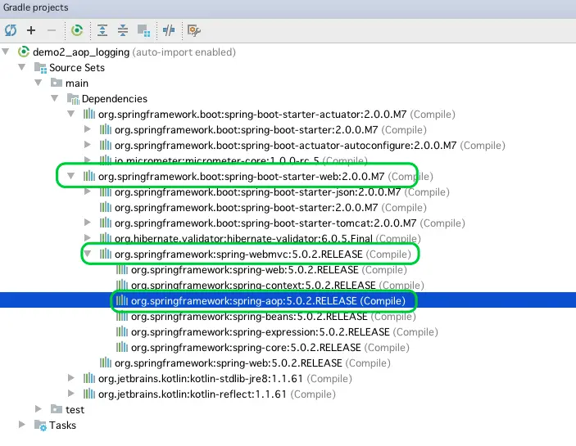
Task: Attach Gradle project with plus icon
Action: pos(31,30)
